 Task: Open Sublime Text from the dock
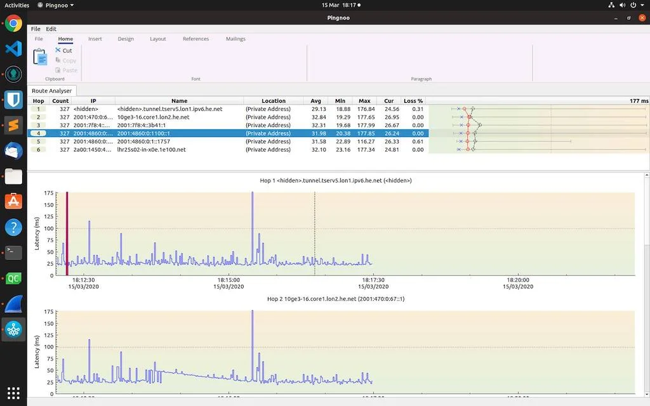(13, 125)
